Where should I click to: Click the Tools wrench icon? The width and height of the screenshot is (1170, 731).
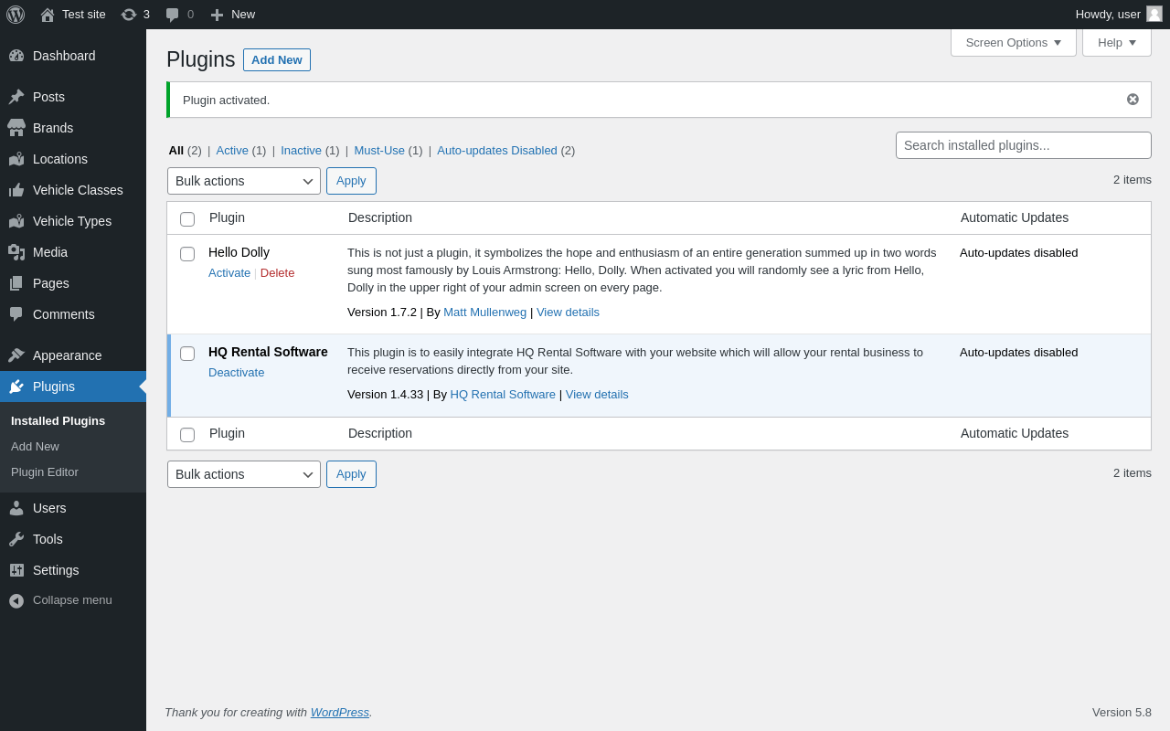[x=16, y=539]
